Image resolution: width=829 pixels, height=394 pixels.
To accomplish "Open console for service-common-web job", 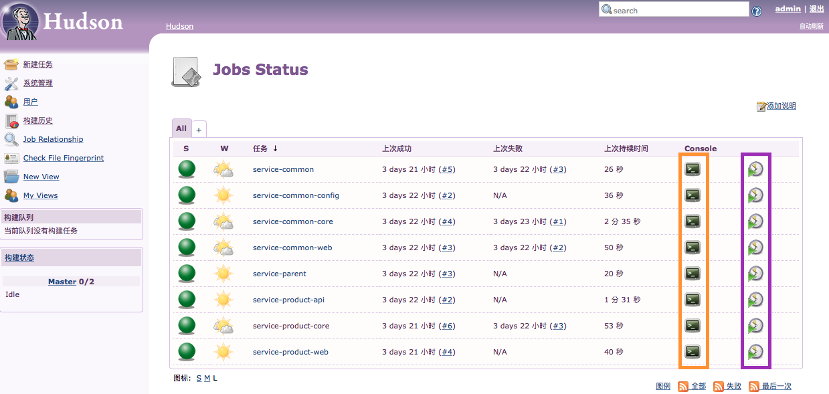I will point(693,248).
